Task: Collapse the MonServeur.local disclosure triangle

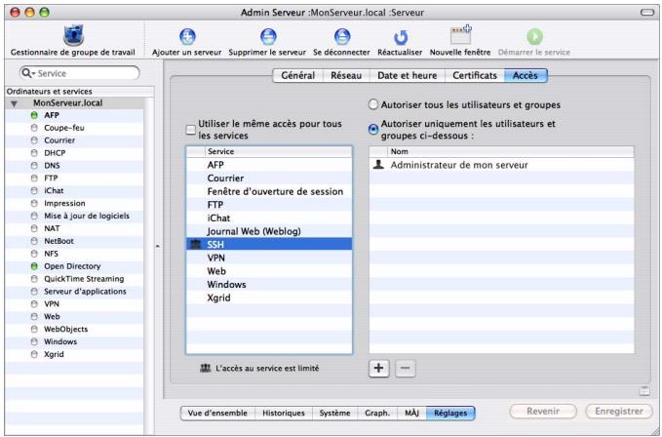Action: [x=14, y=103]
